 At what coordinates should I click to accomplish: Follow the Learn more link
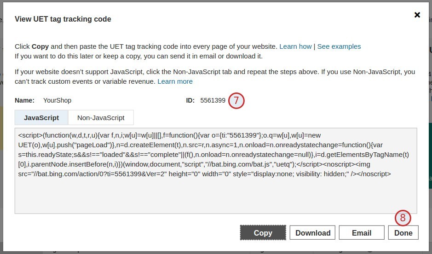175,81
